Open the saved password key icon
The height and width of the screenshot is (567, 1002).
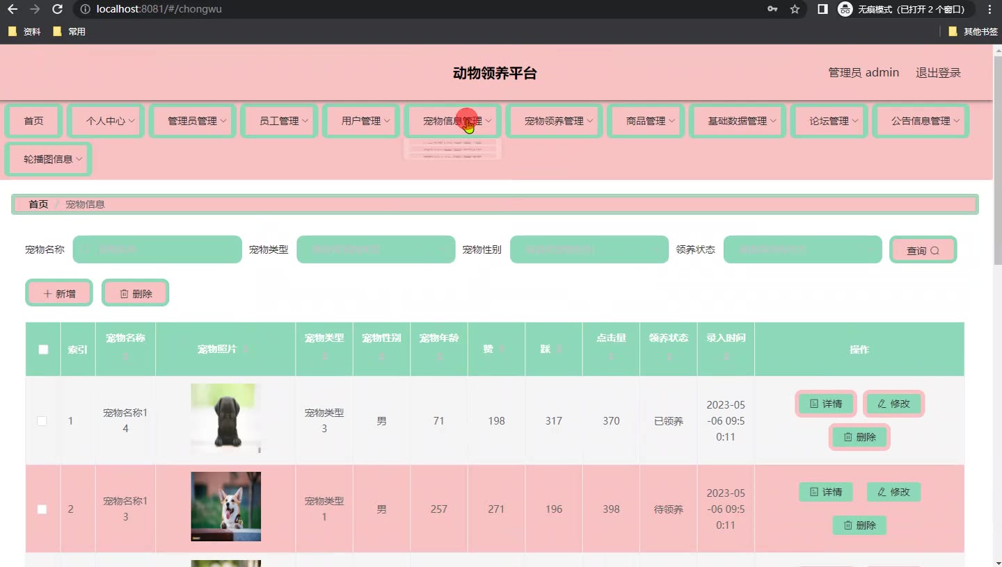[x=772, y=9]
